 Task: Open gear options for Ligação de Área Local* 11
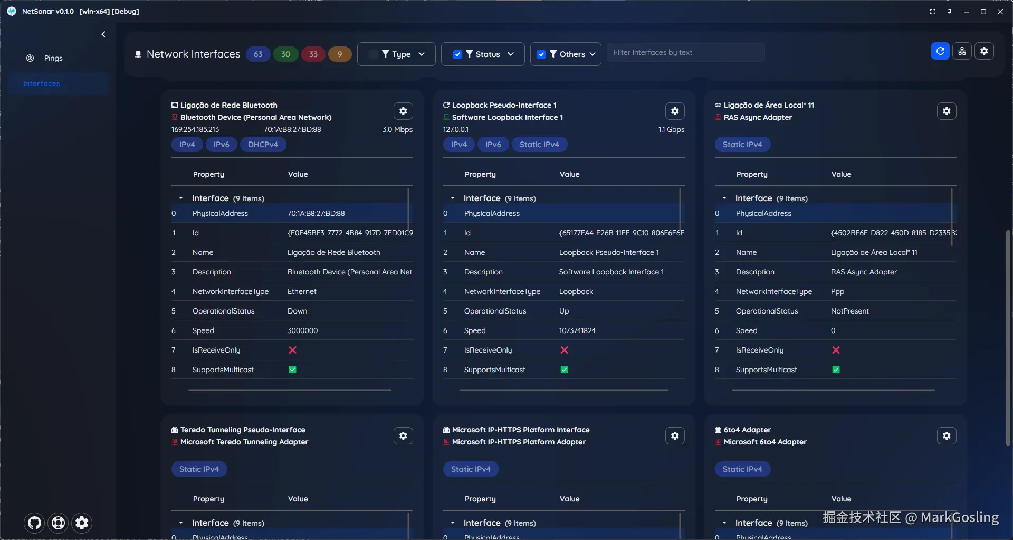[x=947, y=111]
